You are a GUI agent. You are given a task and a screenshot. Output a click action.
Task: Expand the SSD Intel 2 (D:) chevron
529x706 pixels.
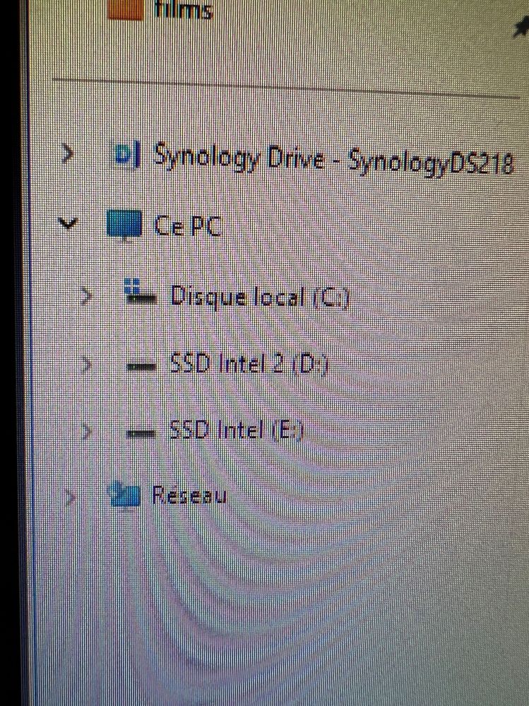tap(86, 364)
